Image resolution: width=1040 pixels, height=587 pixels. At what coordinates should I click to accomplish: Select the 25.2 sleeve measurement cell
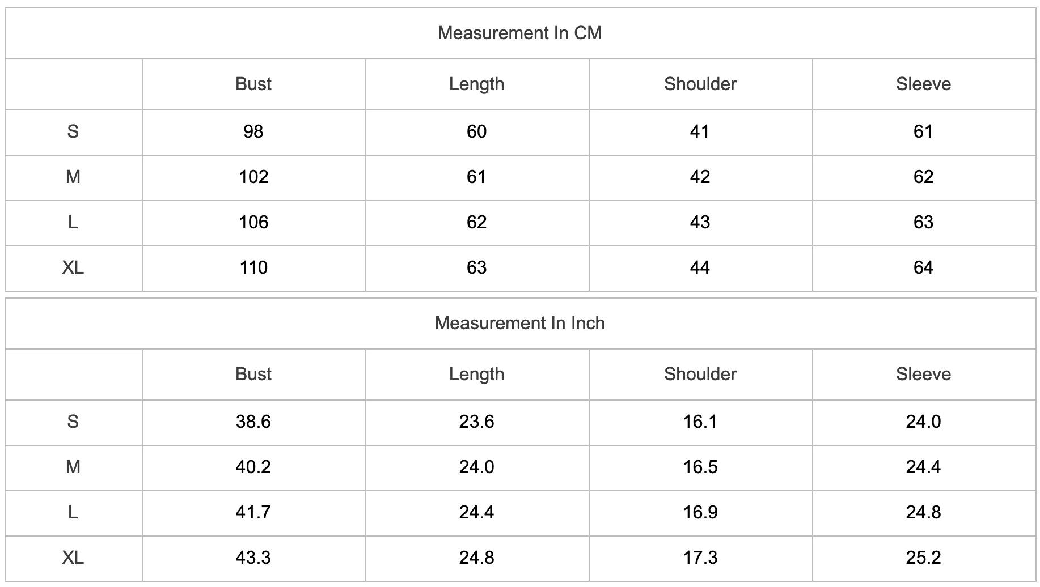923,558
